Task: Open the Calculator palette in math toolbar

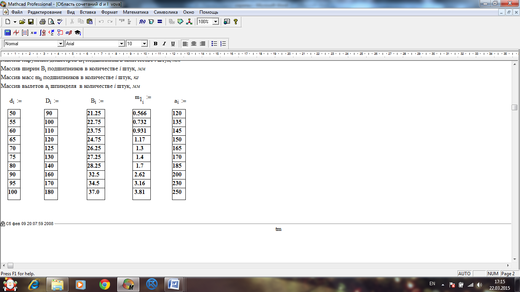Action: 7,33
